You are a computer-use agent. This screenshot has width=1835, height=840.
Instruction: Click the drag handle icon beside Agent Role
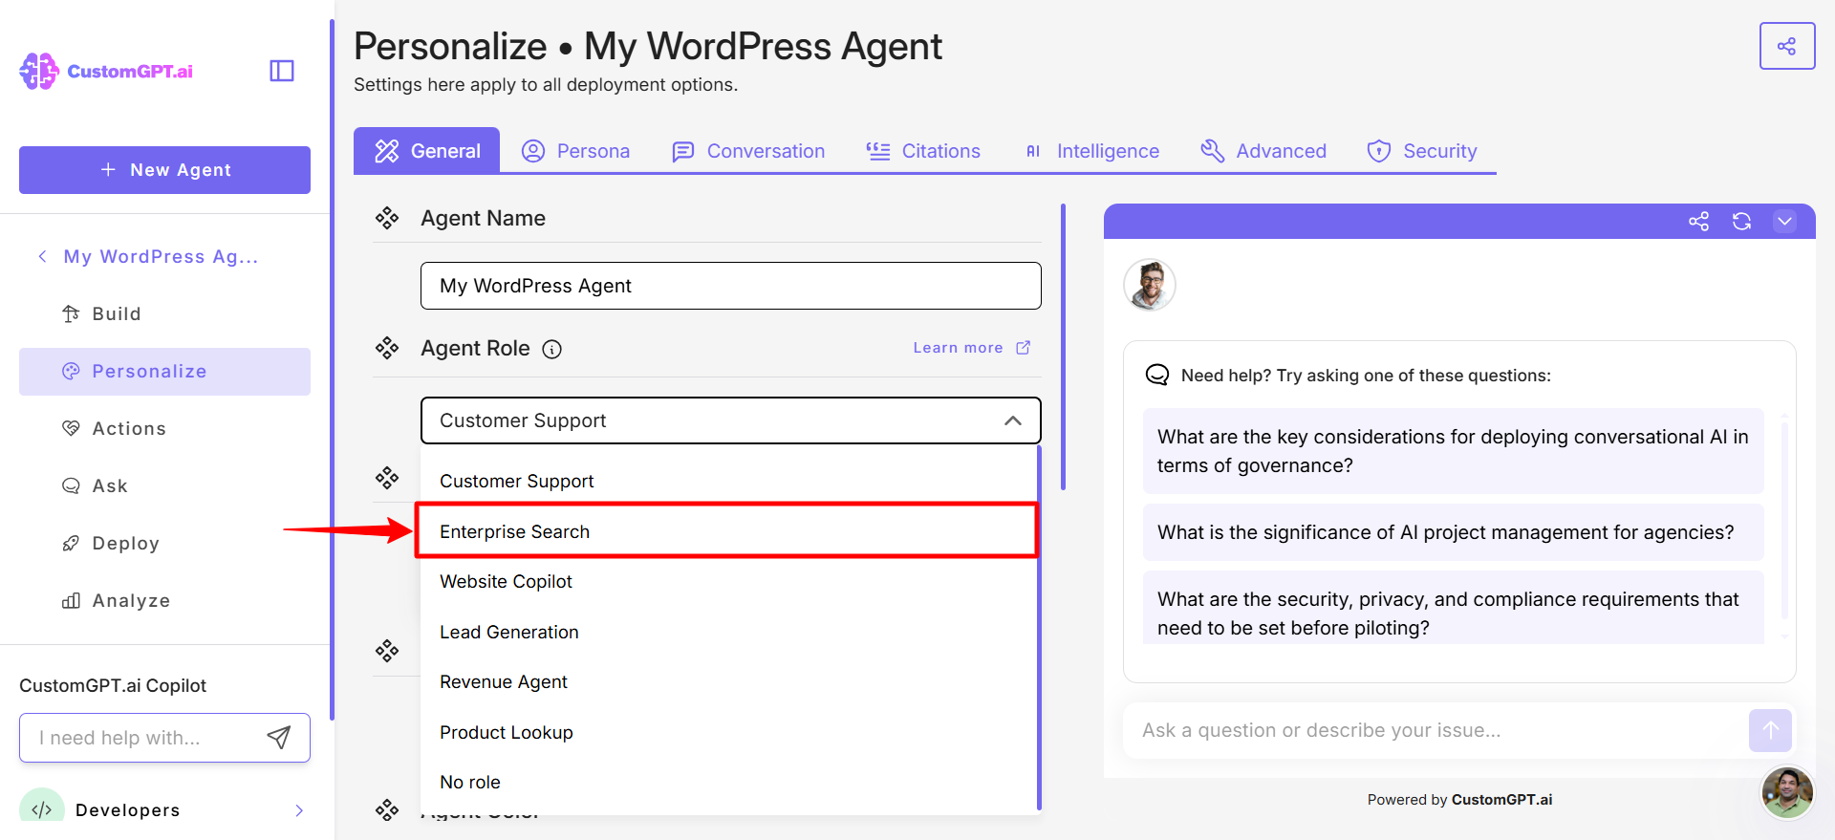tap(387, 348)
